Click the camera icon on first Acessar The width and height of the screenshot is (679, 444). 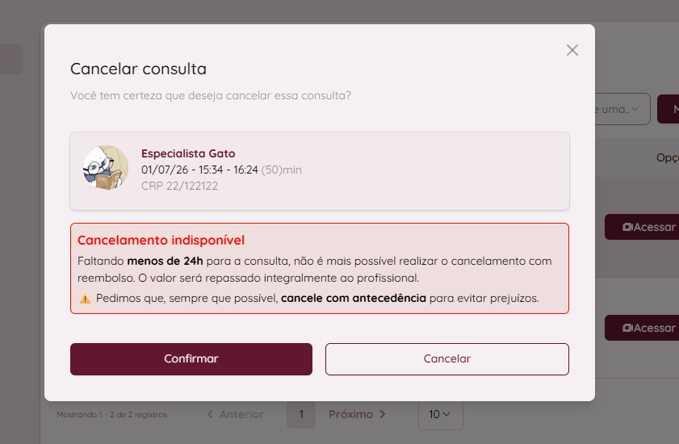(627, 227)
